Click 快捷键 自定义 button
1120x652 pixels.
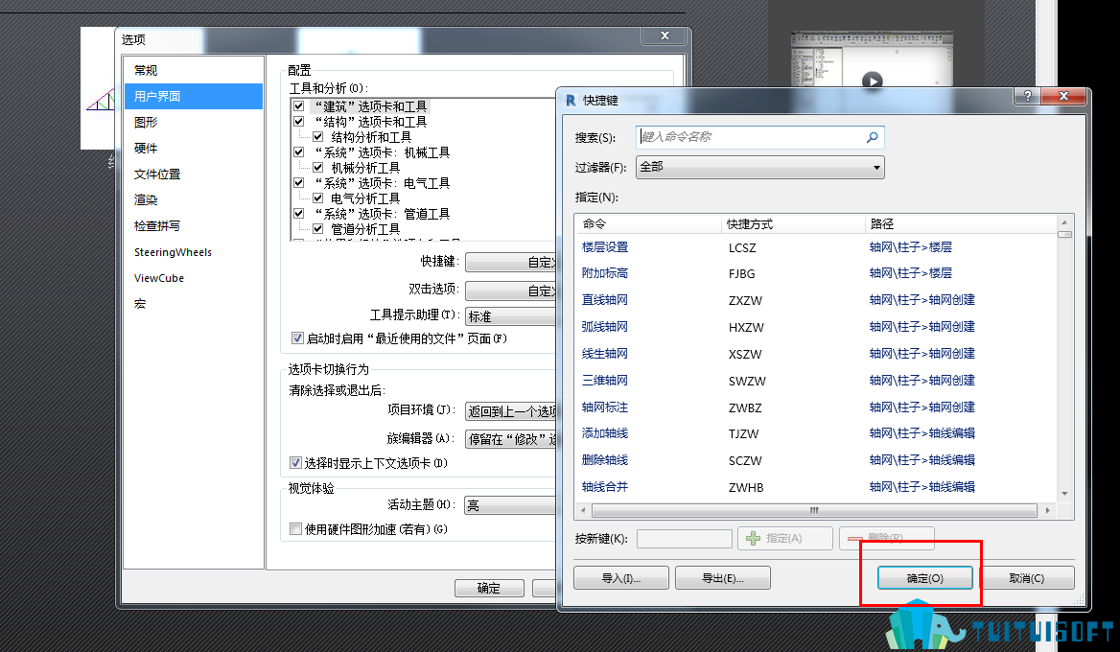(x=510, y=263)
